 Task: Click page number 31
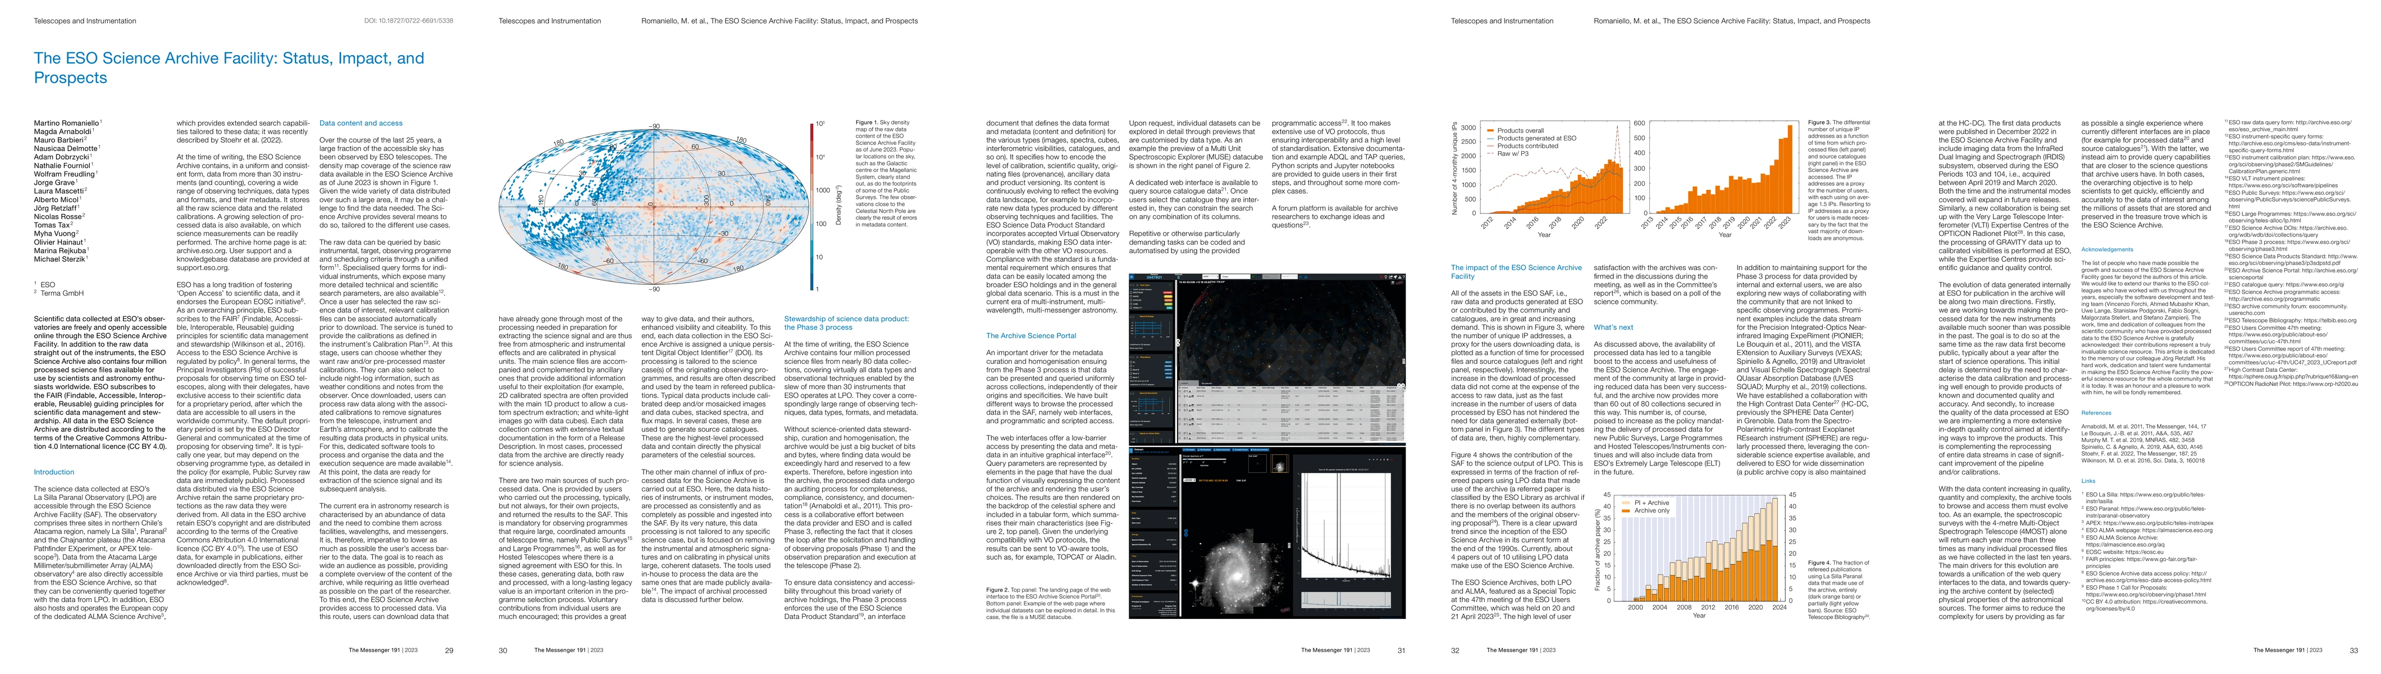(1401, 650)
